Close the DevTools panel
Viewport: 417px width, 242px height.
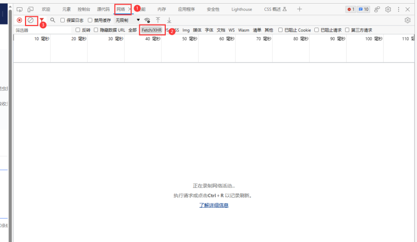pyautogui.click(x=408, y=9)
